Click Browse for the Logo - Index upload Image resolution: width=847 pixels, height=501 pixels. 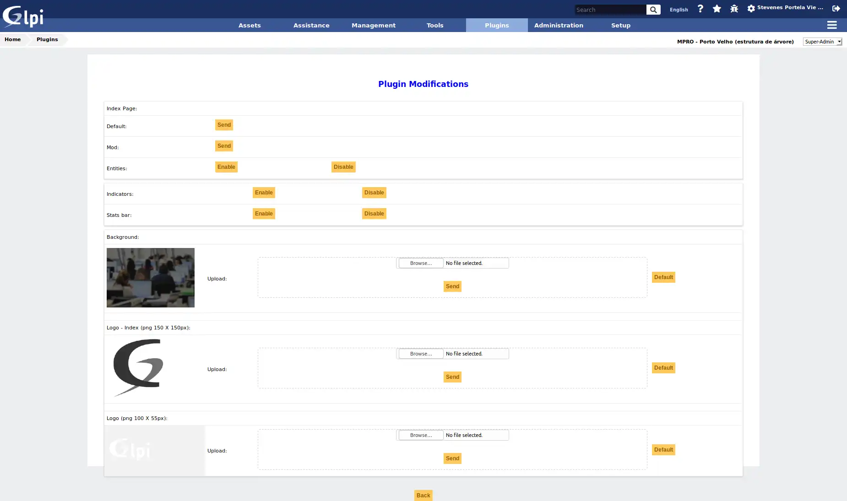coord(420,354)
